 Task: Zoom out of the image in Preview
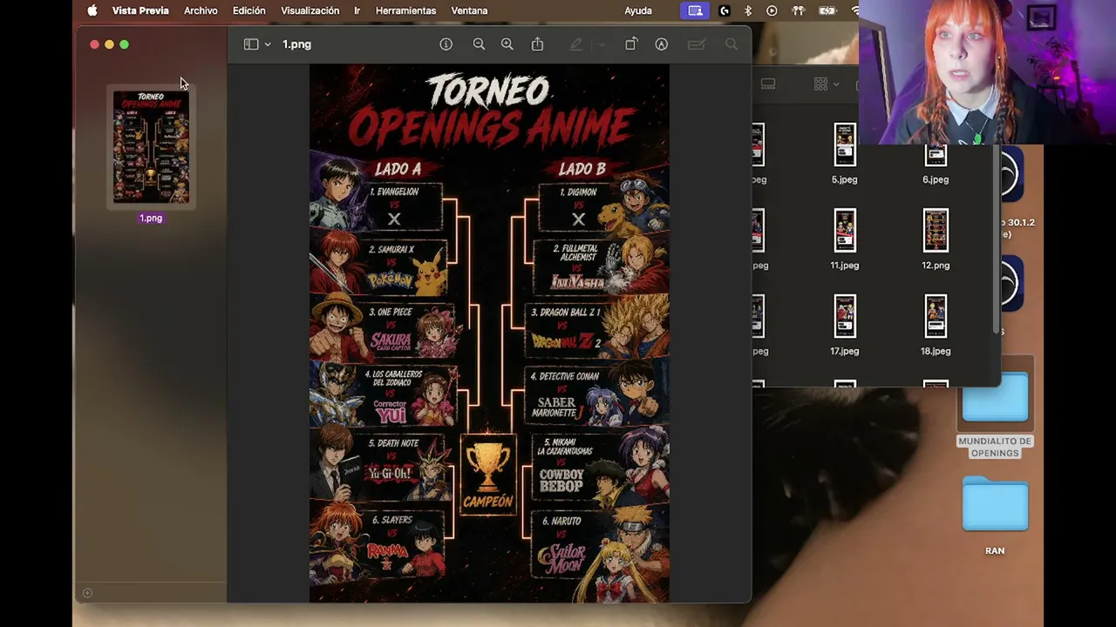(479, 44)
